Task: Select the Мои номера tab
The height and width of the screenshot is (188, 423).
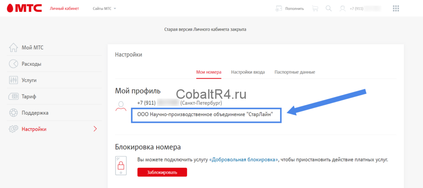Action: pos(209,72)
